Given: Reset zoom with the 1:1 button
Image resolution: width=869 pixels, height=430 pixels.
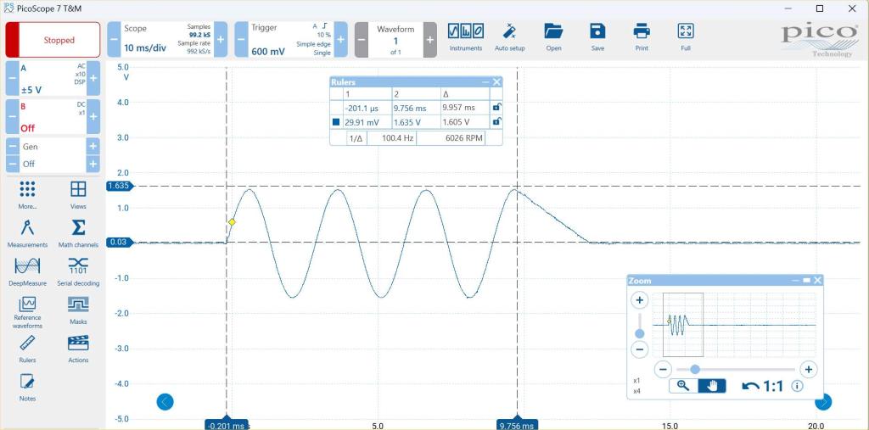Looking at the screenshot, I should (x=764, y=386).
